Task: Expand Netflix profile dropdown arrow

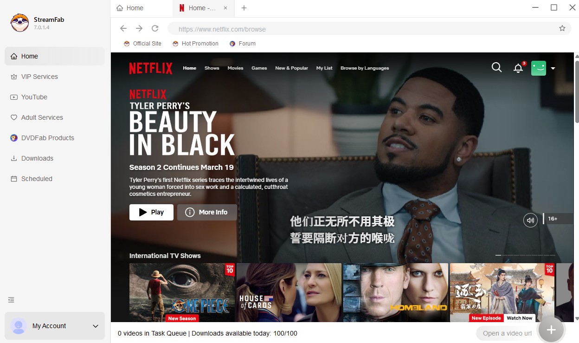Action: click(553, 68)
